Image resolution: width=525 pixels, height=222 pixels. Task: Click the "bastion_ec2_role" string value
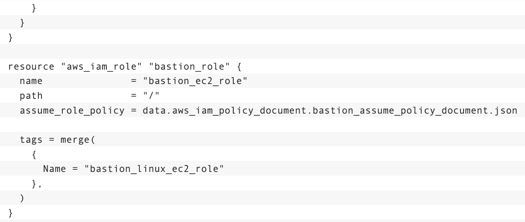[x=195, y=81]
